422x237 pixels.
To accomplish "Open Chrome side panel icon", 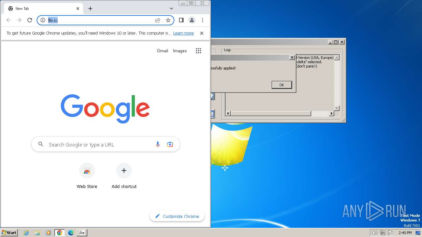I will 181,20.
